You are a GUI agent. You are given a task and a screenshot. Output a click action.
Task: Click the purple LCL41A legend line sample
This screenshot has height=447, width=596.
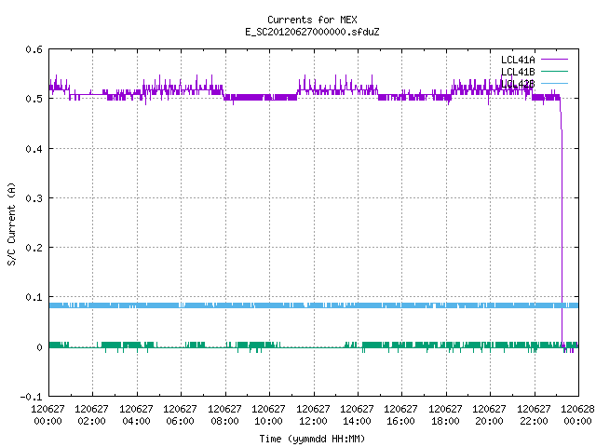(x=554, y=60)
